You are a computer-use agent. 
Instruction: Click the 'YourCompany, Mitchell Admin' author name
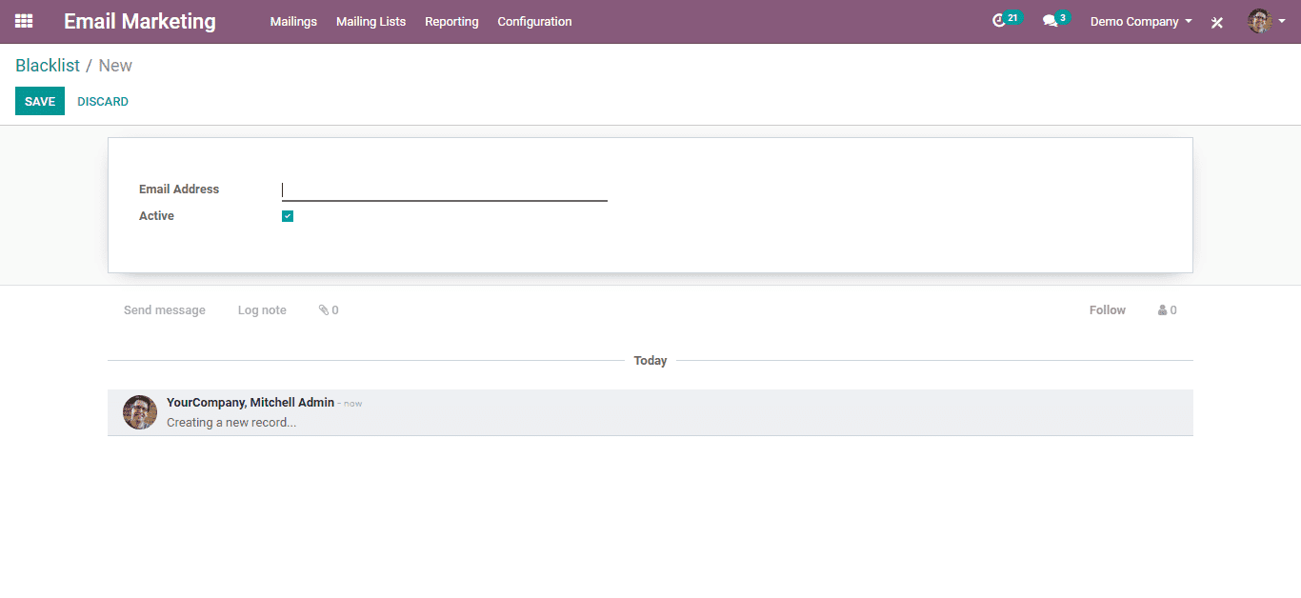[x=250, y=403]
